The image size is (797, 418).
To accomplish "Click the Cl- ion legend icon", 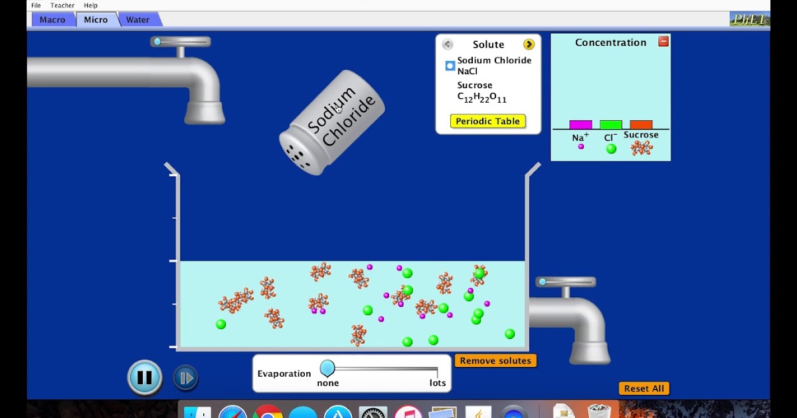I will coord(611,149).
